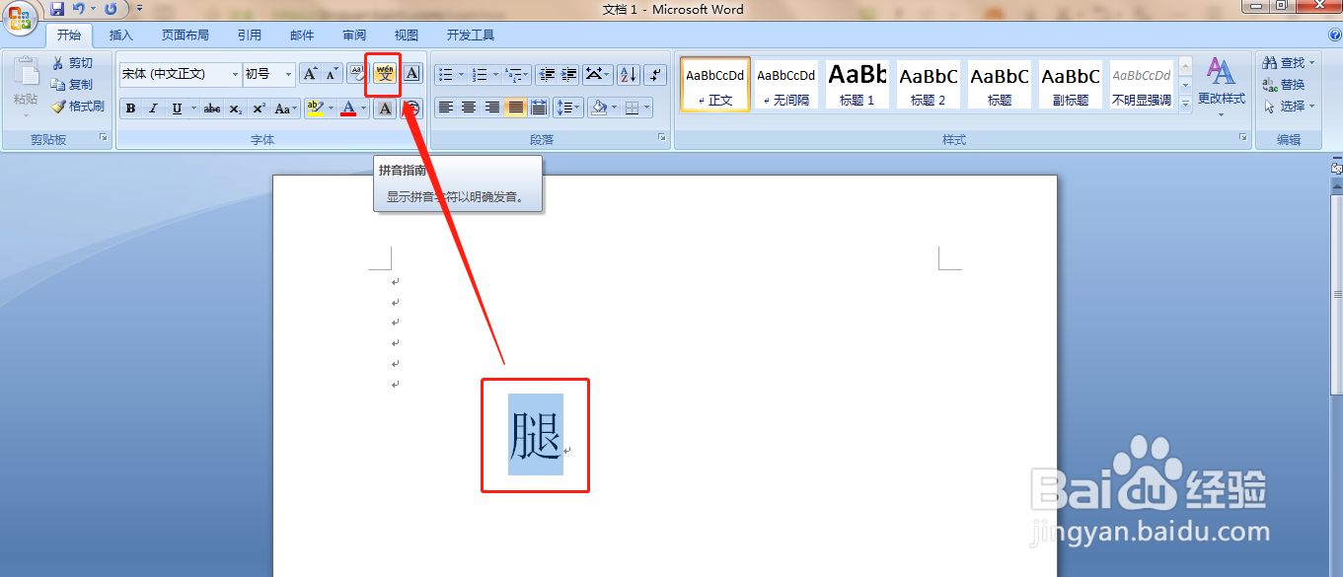Click the round Office button

point(20,17)
